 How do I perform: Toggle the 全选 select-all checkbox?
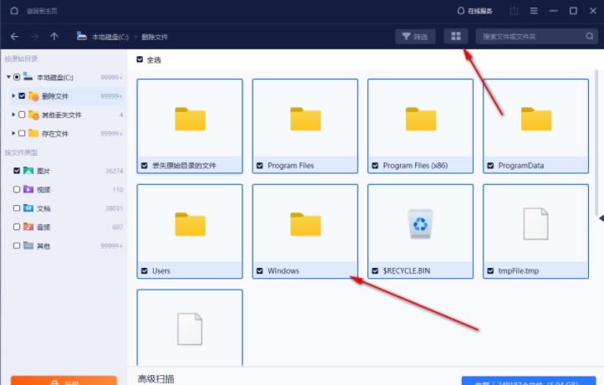tap(140, 59)
